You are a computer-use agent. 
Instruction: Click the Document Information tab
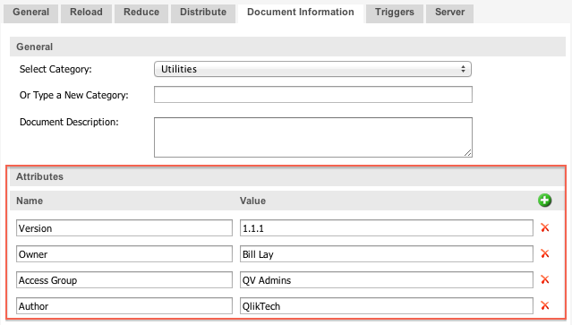coord(301,13)
